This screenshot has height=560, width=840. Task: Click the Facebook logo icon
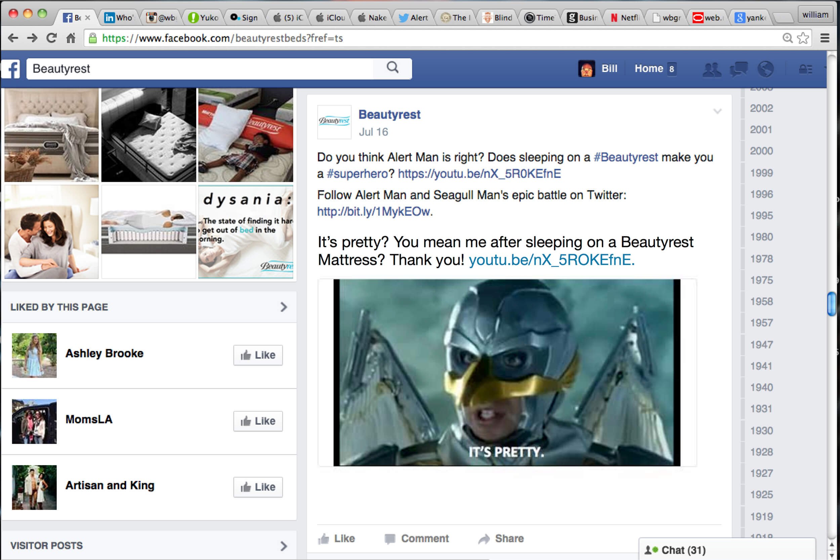click(x=11, y=69)
